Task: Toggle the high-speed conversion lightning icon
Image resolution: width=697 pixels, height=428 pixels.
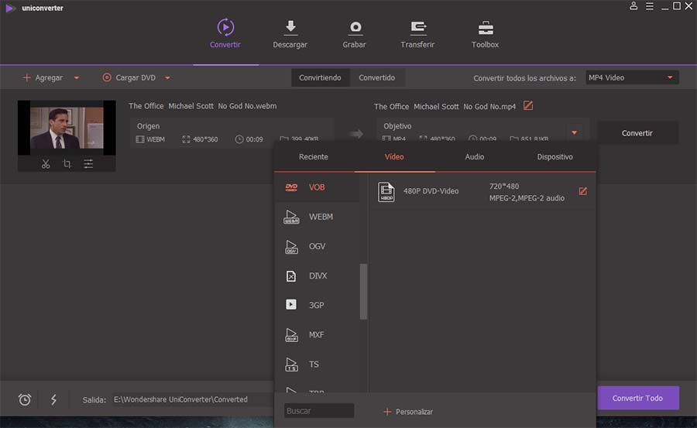Action: tap(53, 399)
